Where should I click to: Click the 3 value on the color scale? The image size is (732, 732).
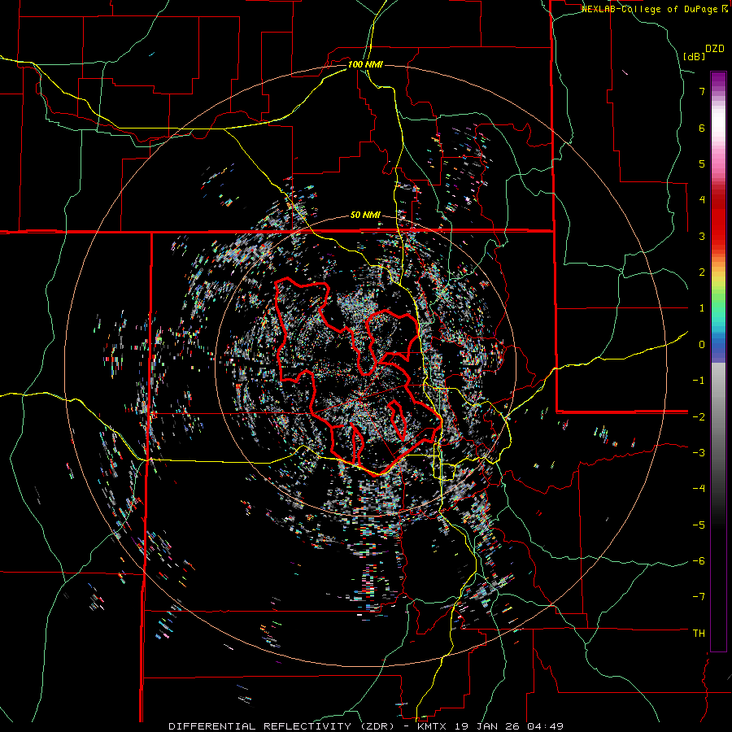coord(702,236)
